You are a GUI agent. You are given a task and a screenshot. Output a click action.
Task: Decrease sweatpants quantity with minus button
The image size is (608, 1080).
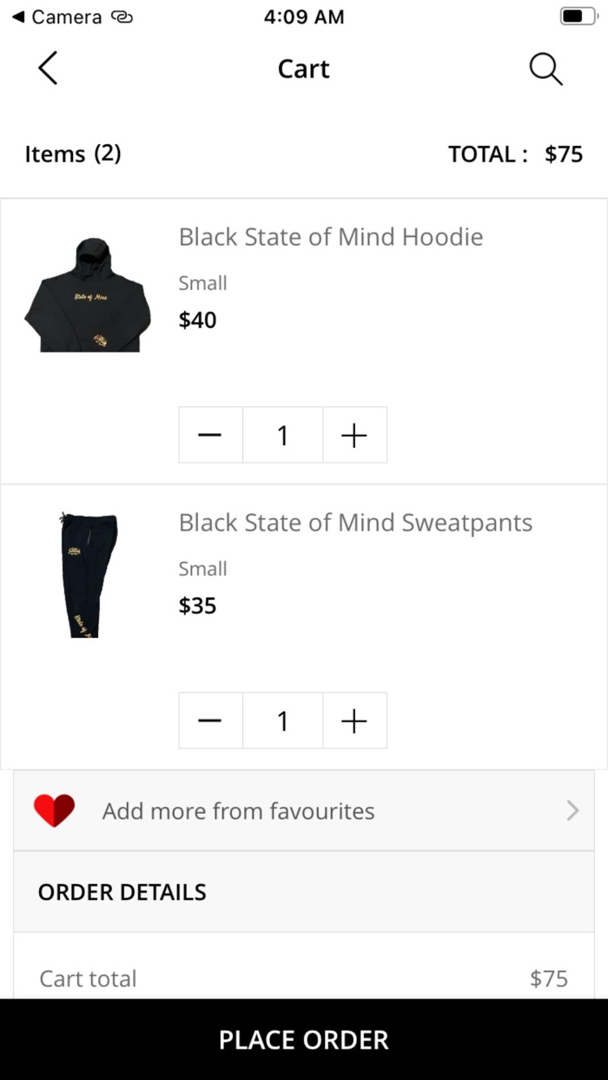210,721
